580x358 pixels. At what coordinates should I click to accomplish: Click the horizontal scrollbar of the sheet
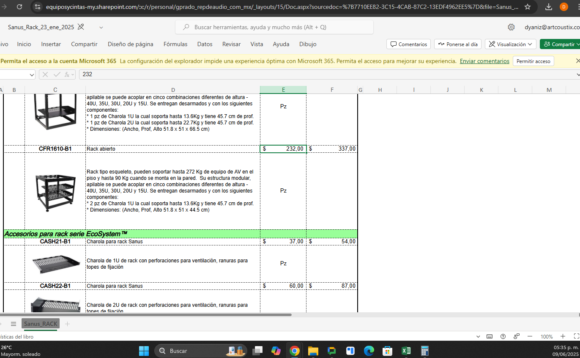(x=146, y=315)
